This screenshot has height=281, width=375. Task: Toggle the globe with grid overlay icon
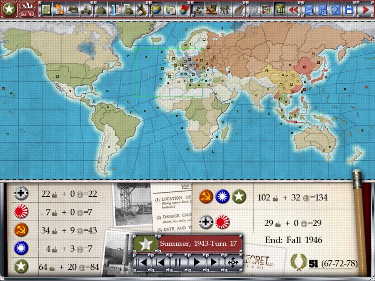click(280, 9)
